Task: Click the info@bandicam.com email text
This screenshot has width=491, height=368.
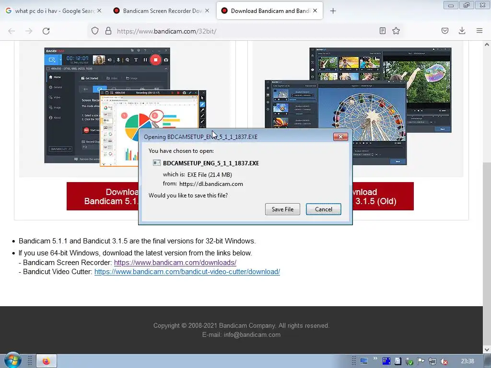Action: 252,334
